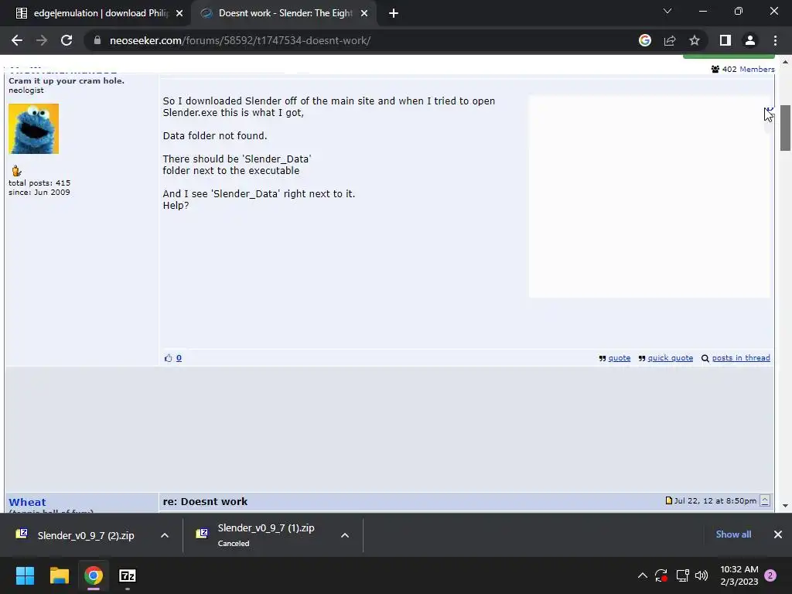Click the scrollbar down arrow
This screenshot has height=594, width=792.
[x=785, y=506]
